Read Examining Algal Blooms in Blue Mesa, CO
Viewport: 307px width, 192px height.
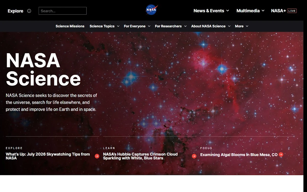239,155
